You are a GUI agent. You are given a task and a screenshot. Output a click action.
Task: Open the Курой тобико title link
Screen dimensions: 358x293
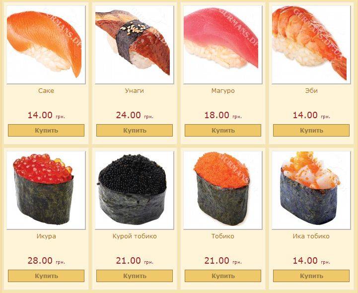coord(135,236)
